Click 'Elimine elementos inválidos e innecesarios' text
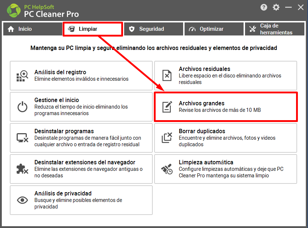The image size is (308, 228). tap(81, 79)
